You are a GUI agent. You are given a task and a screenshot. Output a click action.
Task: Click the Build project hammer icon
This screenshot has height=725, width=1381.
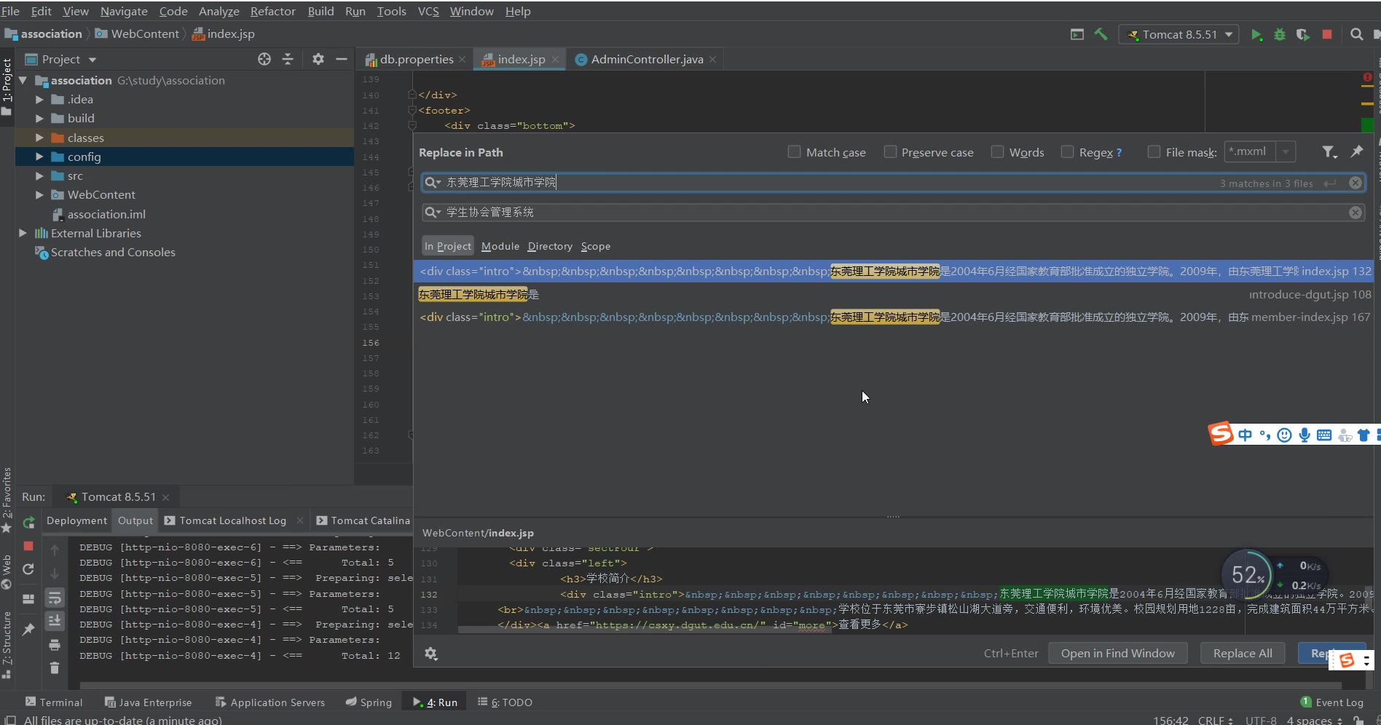point(1101,34)
